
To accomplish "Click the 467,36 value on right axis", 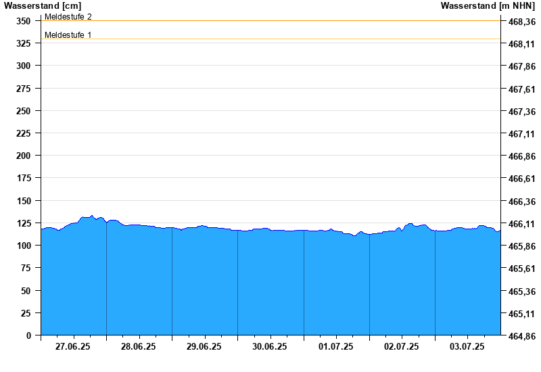I will tap(521, 112).
